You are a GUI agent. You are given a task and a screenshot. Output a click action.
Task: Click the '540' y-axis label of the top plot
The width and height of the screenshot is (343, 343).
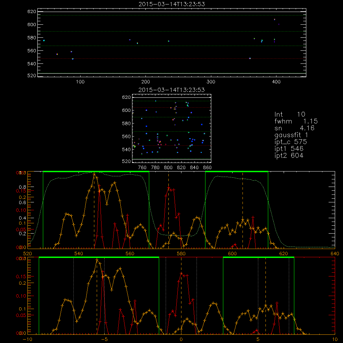coord(32,64)
